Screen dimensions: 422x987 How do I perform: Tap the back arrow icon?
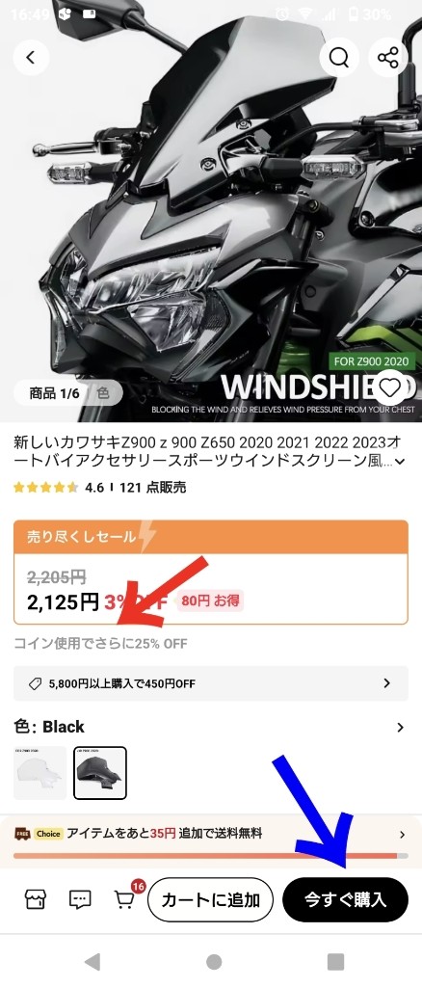pos(31,57)
